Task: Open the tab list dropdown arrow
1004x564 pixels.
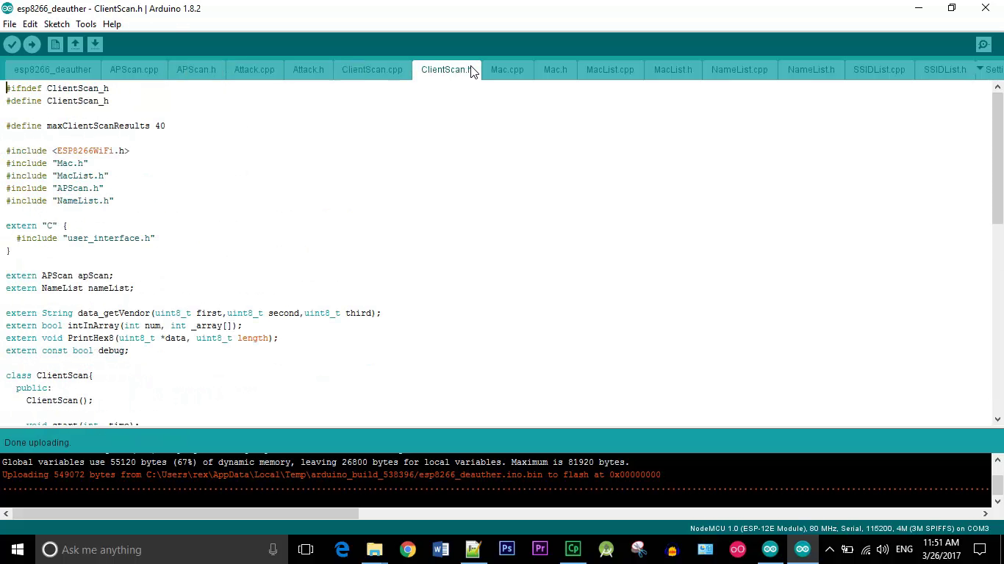Action: 980,69
